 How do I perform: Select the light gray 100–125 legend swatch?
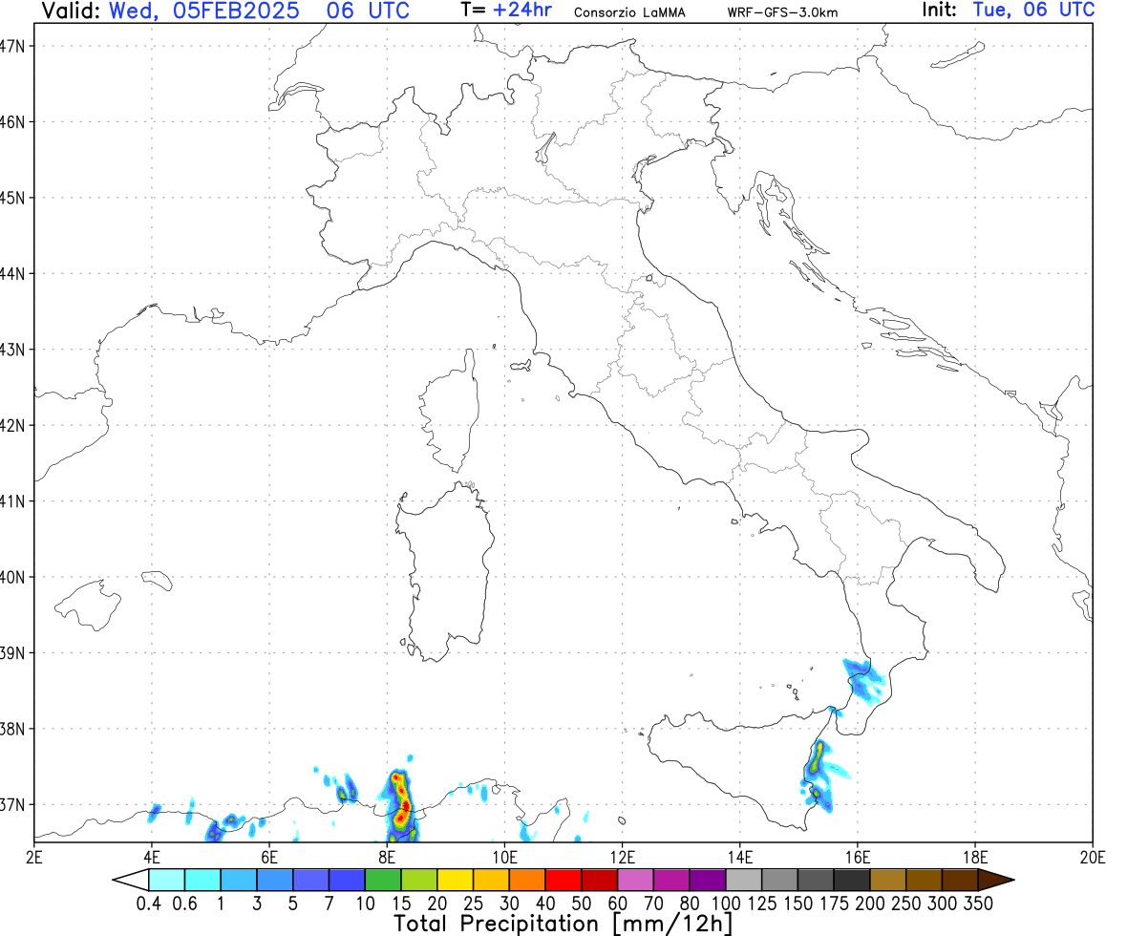point(744,880)
